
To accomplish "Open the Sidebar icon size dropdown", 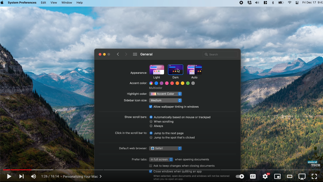I will pos(165,100).
